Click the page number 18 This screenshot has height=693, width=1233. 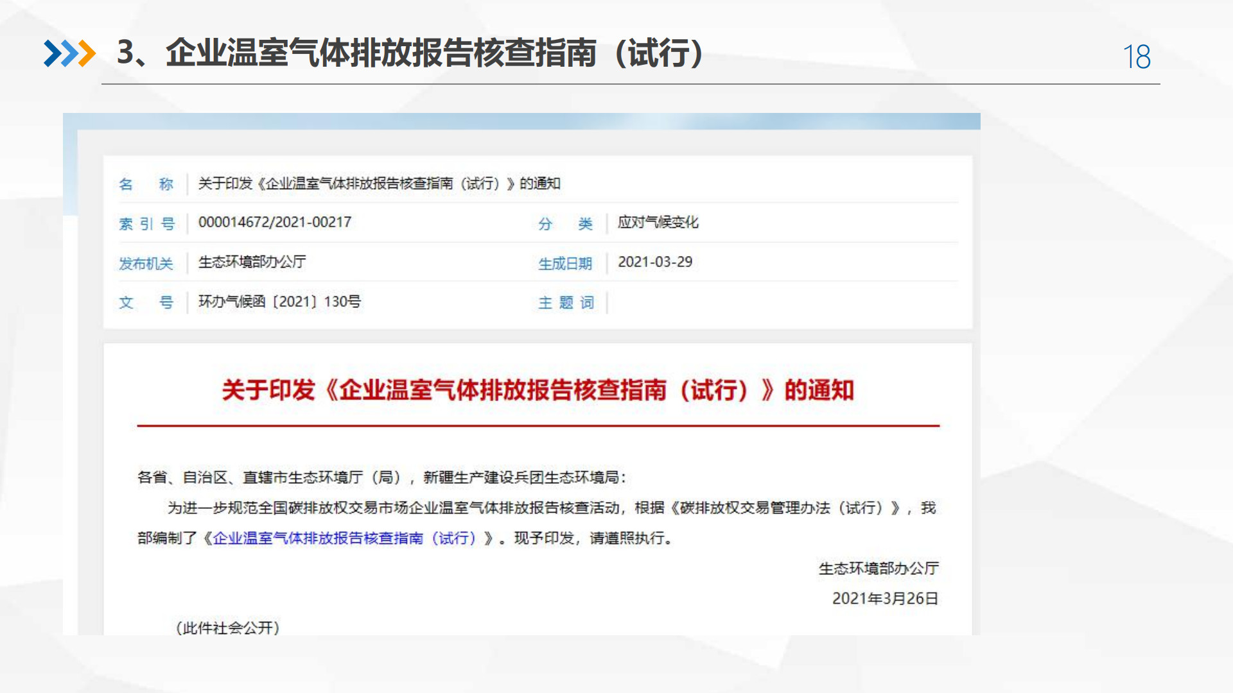(1136, 57)
